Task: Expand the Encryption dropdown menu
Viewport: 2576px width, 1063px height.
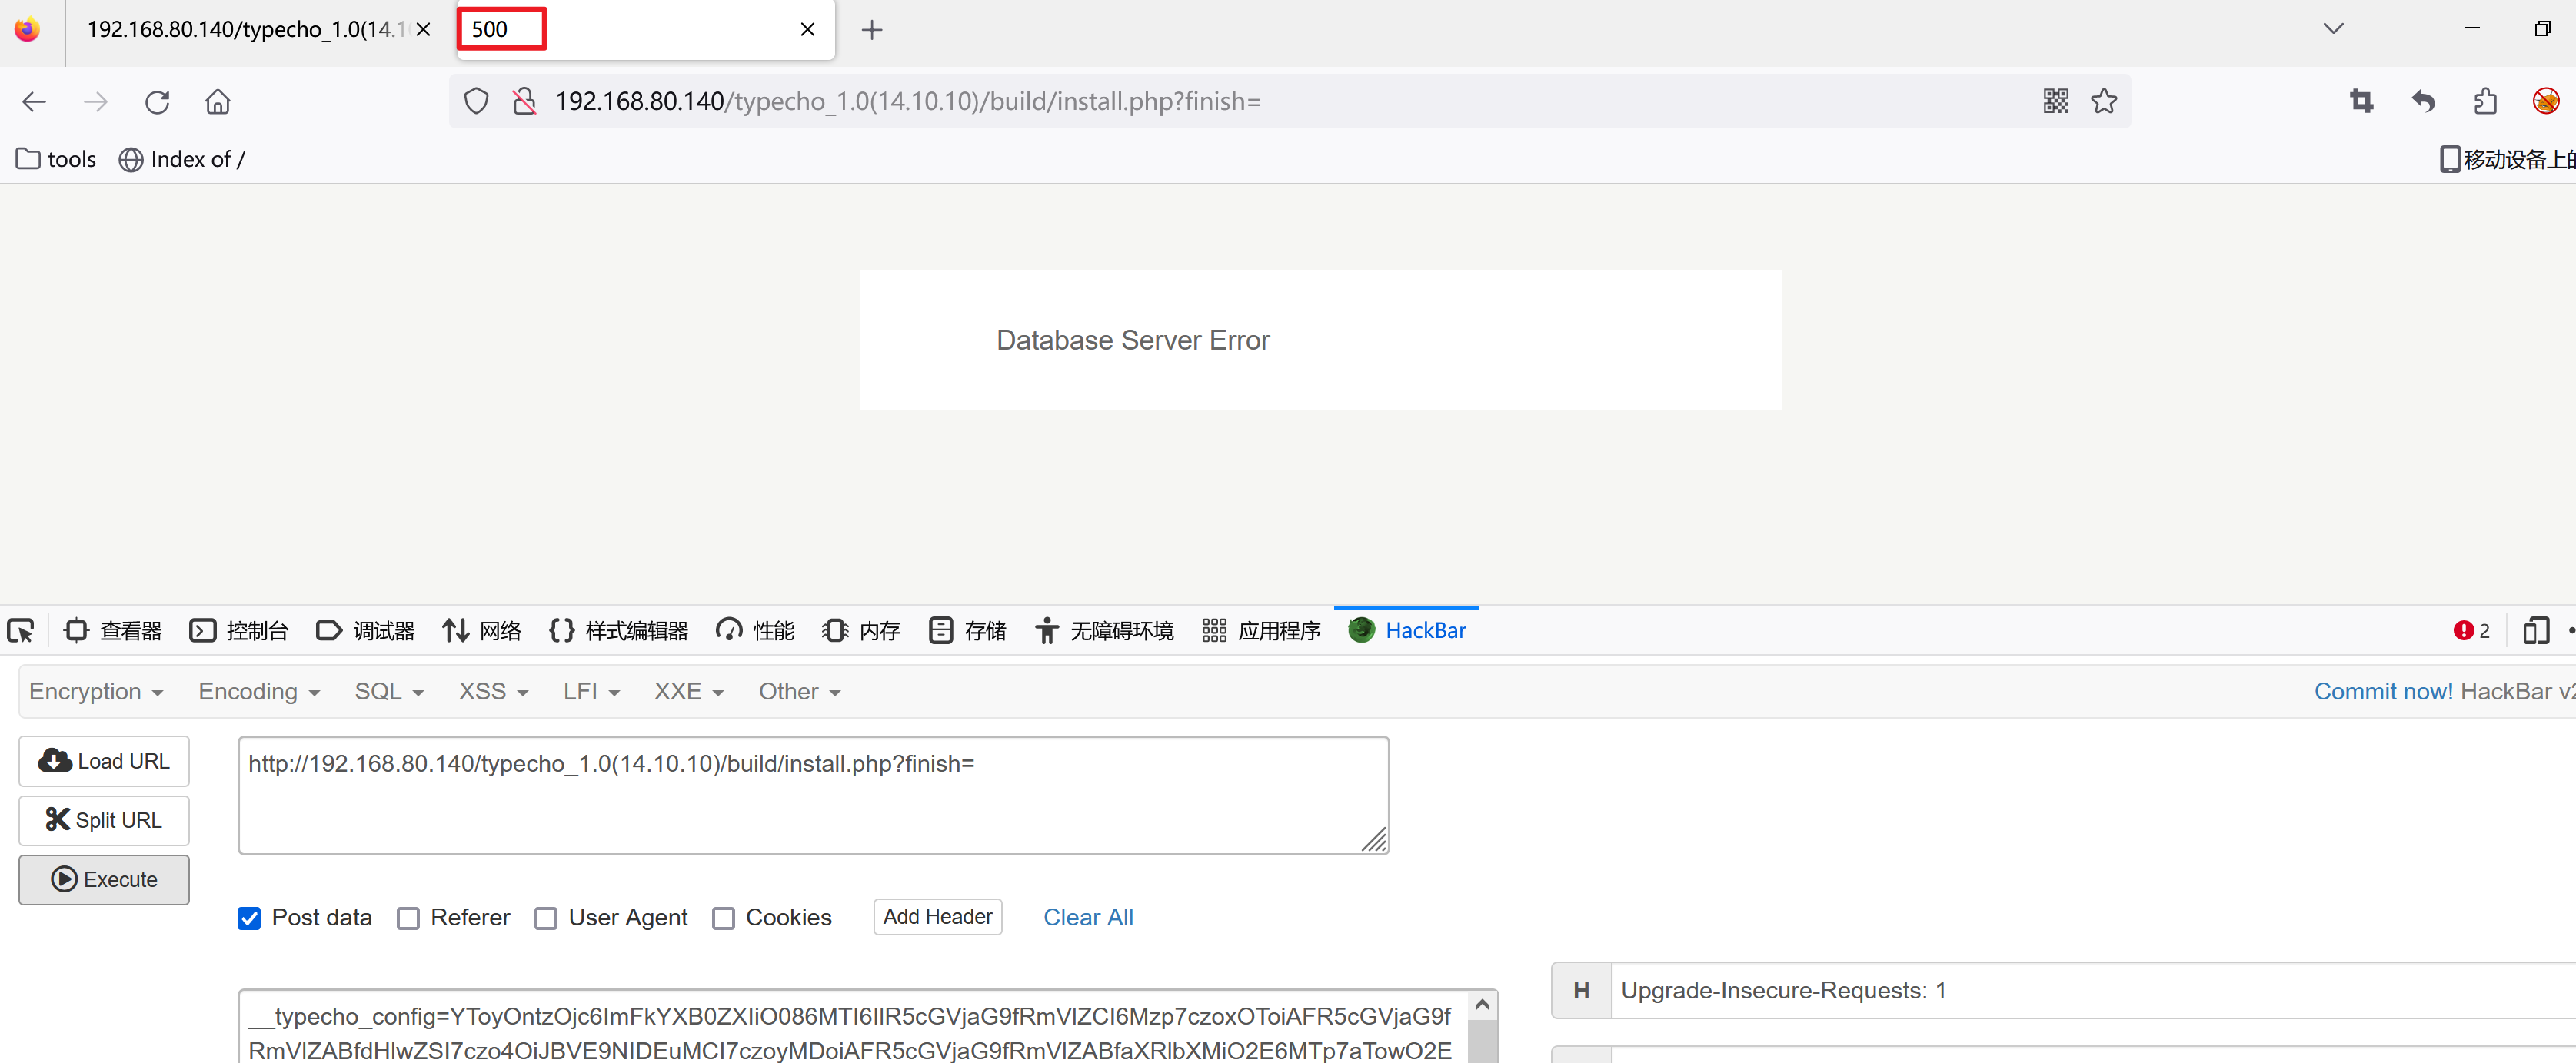Action: 95,692
